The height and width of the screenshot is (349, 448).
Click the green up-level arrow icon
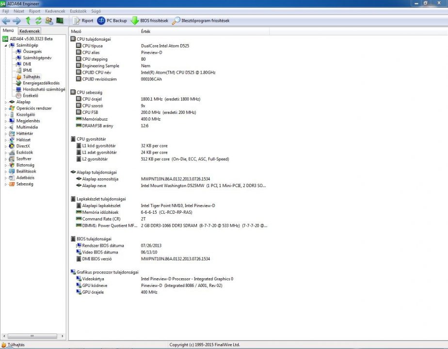click(x=28, y=20)
